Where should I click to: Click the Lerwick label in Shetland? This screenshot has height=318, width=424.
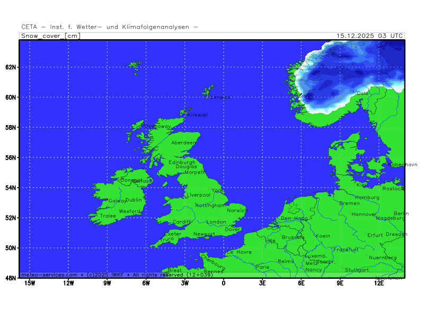point(220,98)
